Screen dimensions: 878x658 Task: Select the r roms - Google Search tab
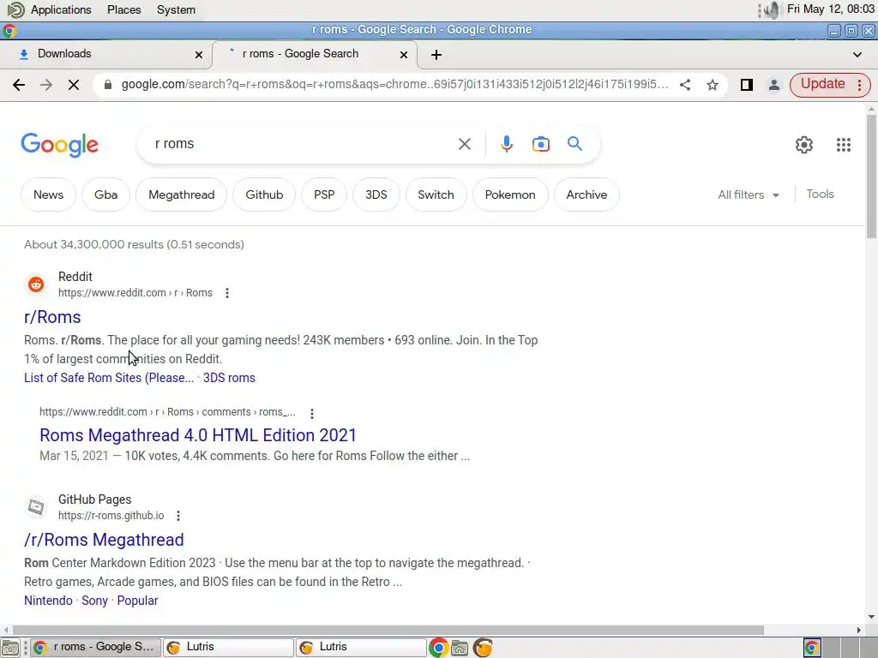coord(314,54)
